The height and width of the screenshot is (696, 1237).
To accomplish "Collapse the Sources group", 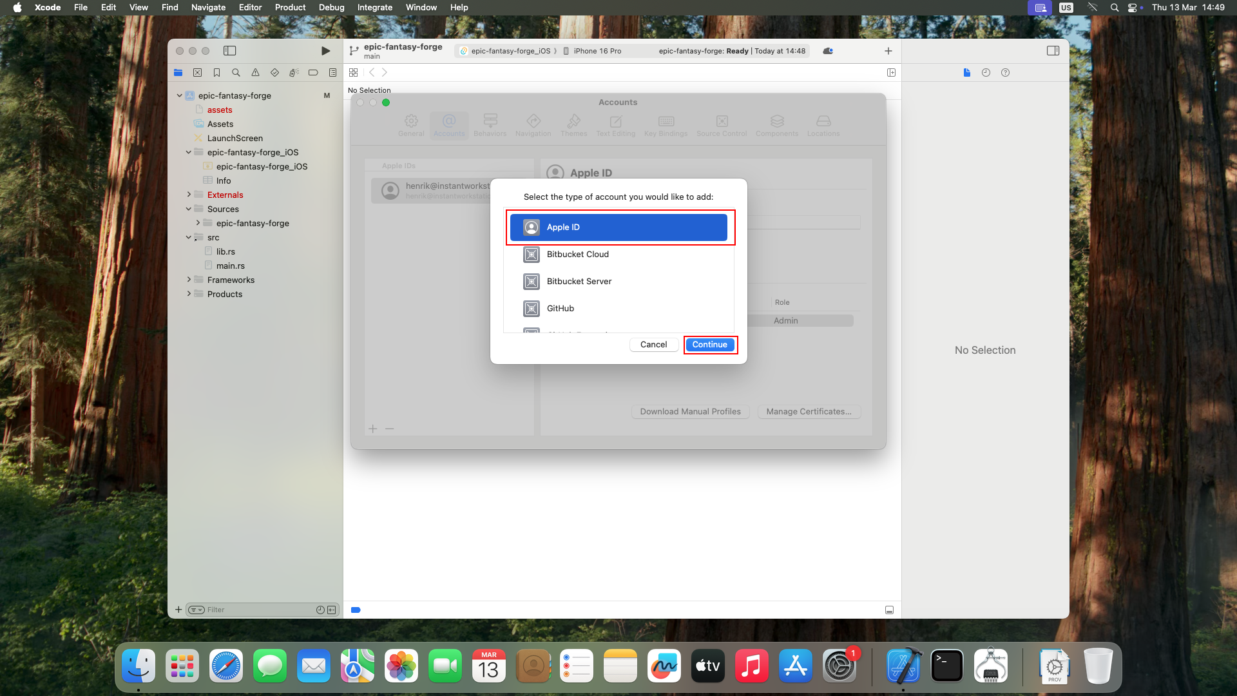I will click(188, 209).
